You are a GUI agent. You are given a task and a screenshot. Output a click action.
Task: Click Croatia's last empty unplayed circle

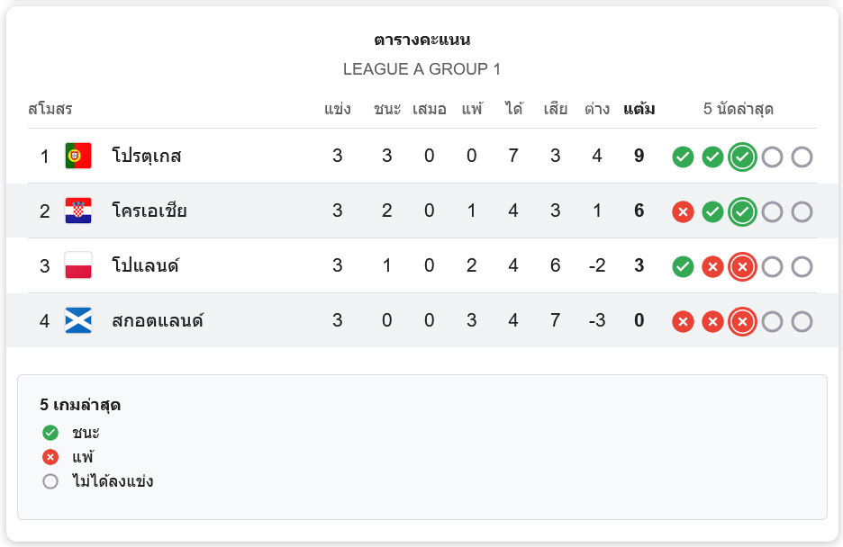tap(802, 212)
